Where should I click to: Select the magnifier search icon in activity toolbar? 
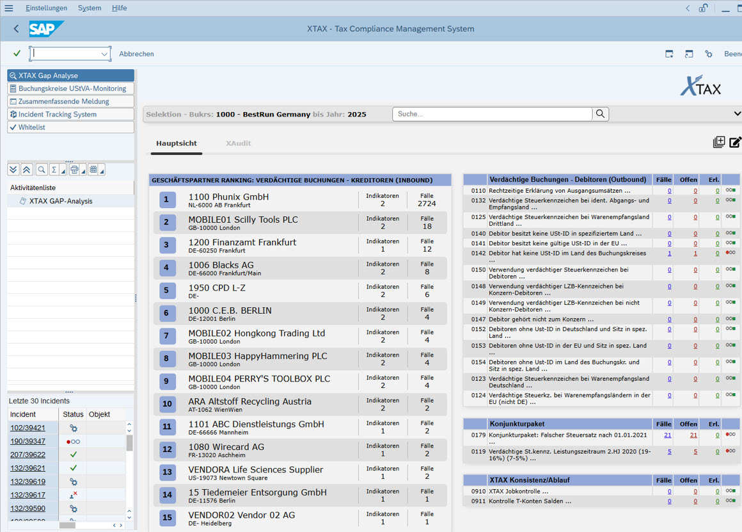coord(40,169)
